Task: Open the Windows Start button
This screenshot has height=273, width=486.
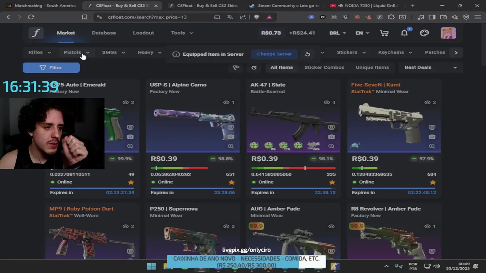Action: [151, 266]
